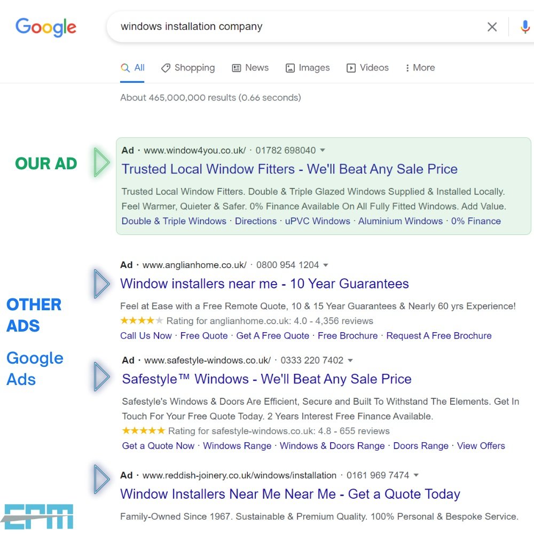Expand dropdown arrow beside anglianhome phone number
This screenshot has width=534, height=534.
tap(326, 265)
